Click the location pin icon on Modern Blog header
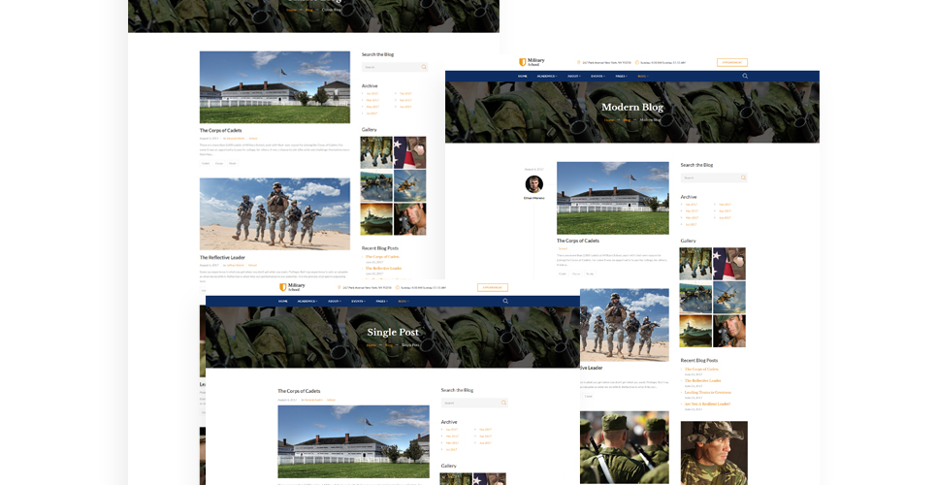Image resolution: width=936 pixels, height=485 pixels. click(x=578, y=63)
